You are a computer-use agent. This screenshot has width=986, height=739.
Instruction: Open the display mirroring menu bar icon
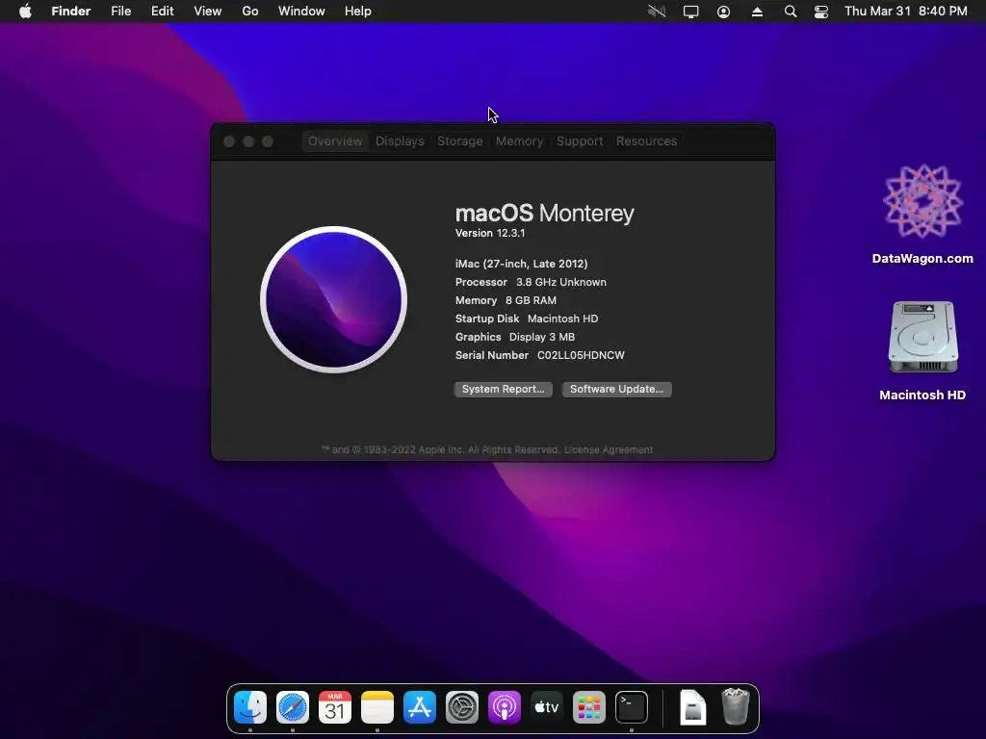[690, 12]
